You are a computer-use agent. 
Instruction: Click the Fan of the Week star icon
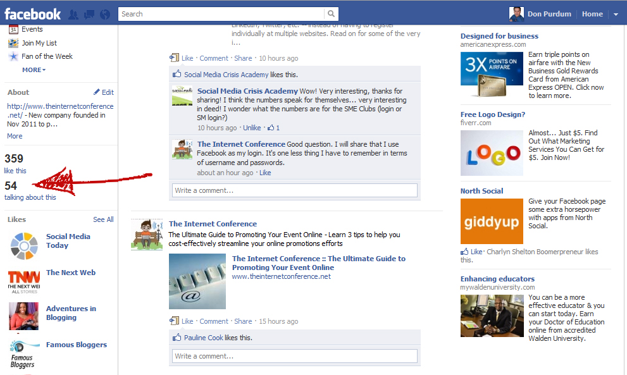pyautogui.click(x=13, y=56)
